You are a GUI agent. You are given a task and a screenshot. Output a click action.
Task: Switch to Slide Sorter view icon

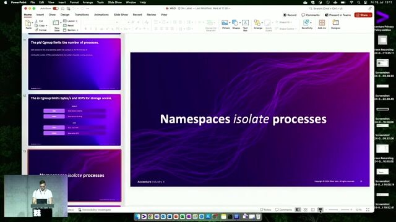click(306, 210)
